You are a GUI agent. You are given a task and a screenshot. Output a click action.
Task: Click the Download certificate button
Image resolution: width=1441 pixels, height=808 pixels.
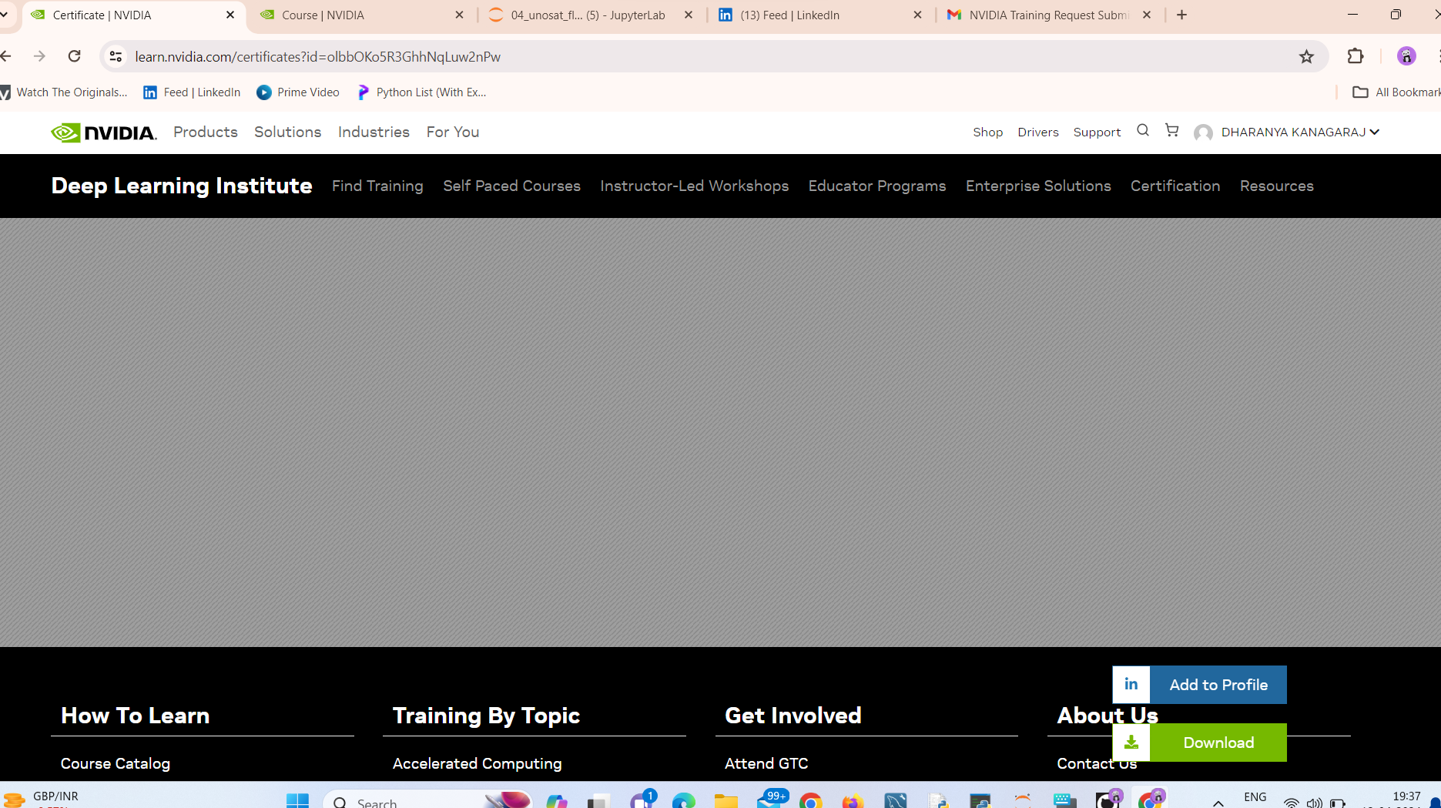click(x=1199, y=743)
